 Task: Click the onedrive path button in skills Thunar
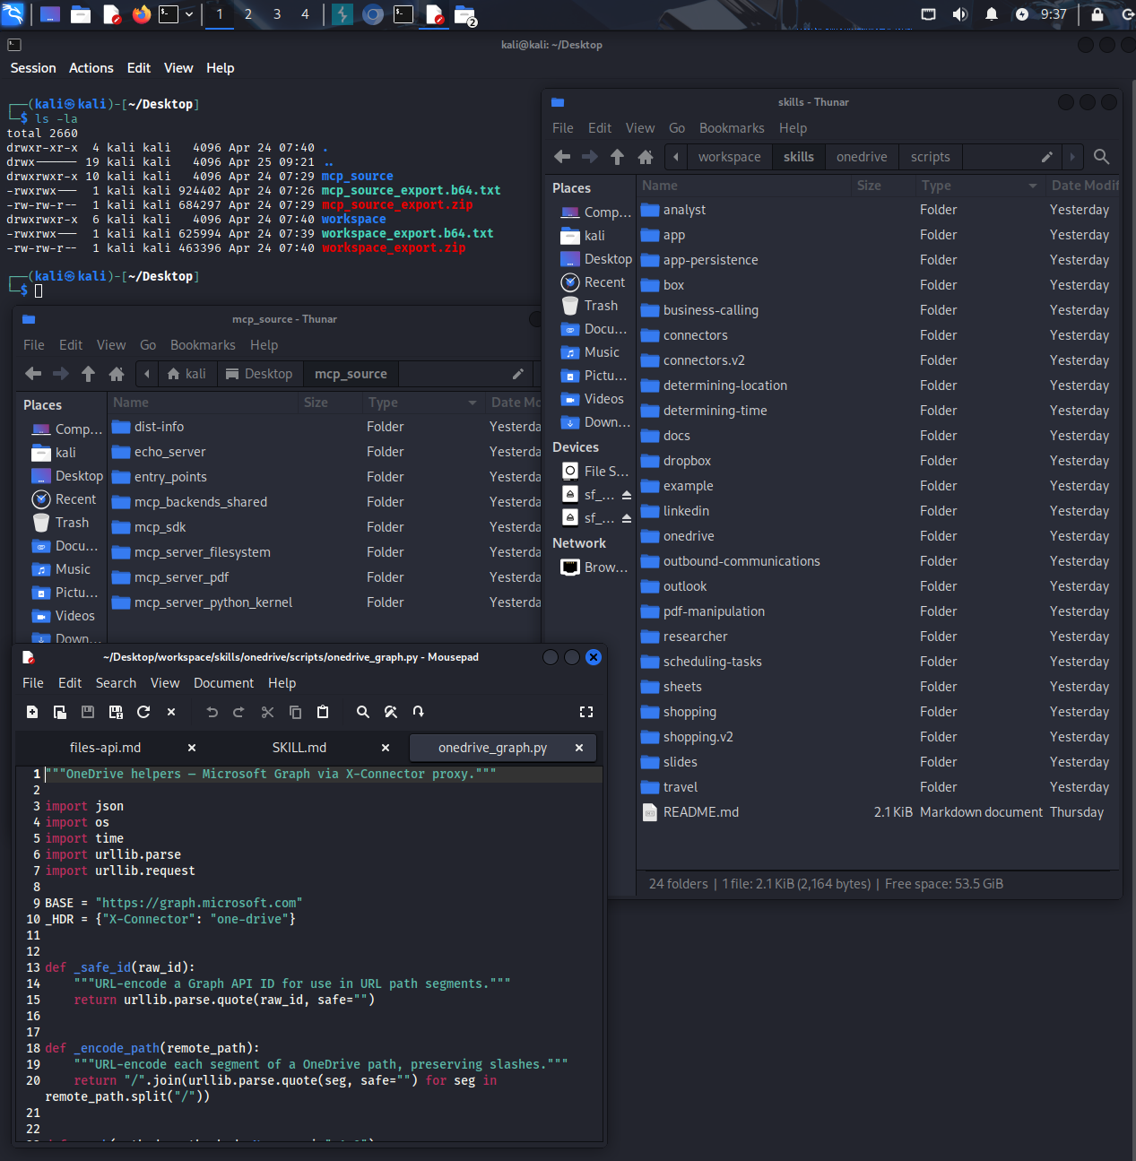pos(862,157)
